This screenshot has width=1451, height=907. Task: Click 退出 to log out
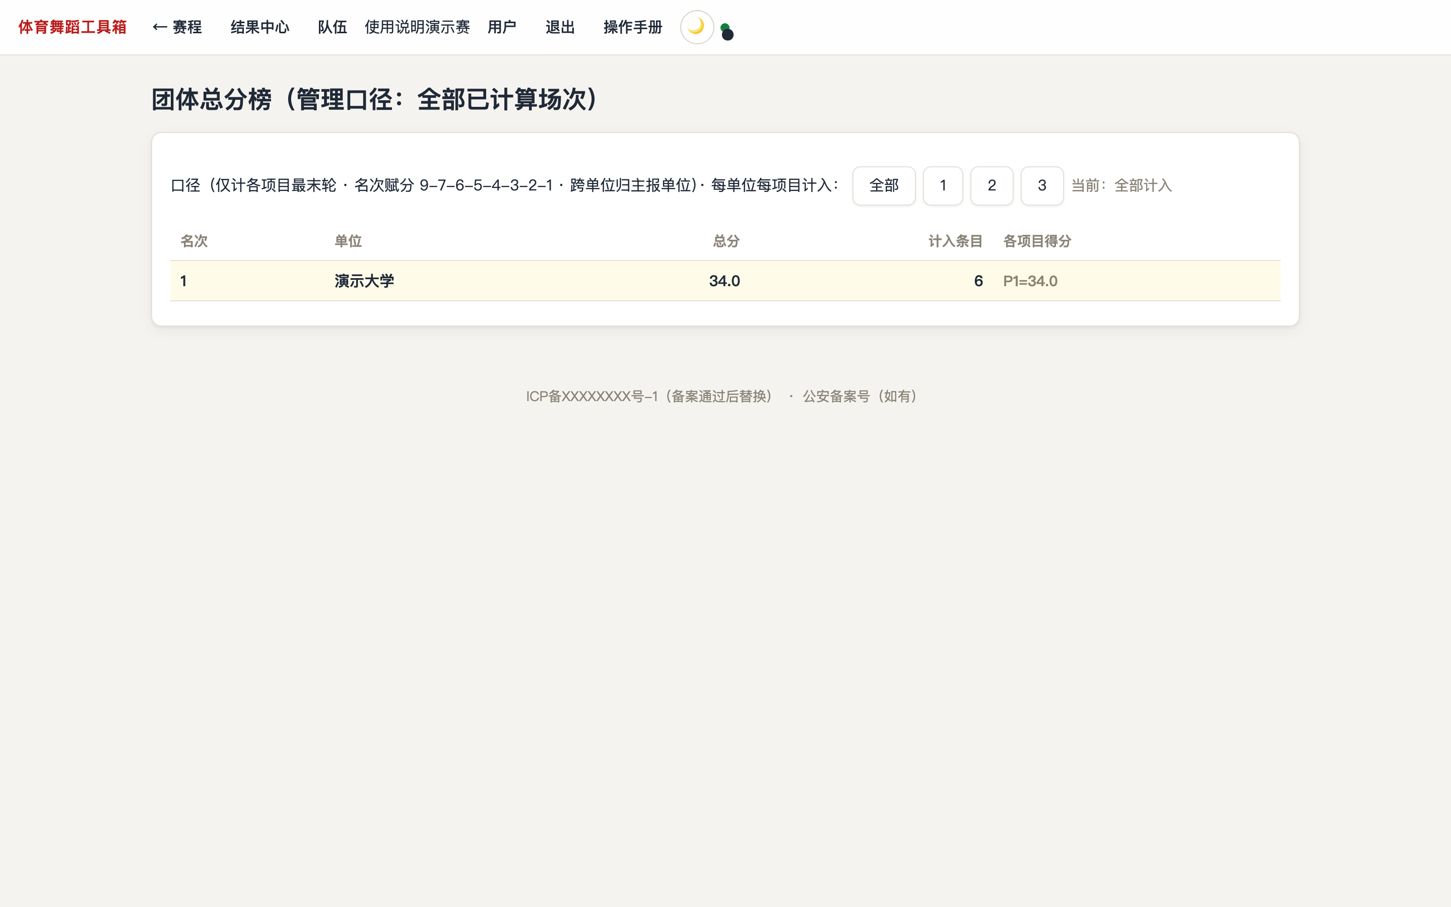coord(560,27)
